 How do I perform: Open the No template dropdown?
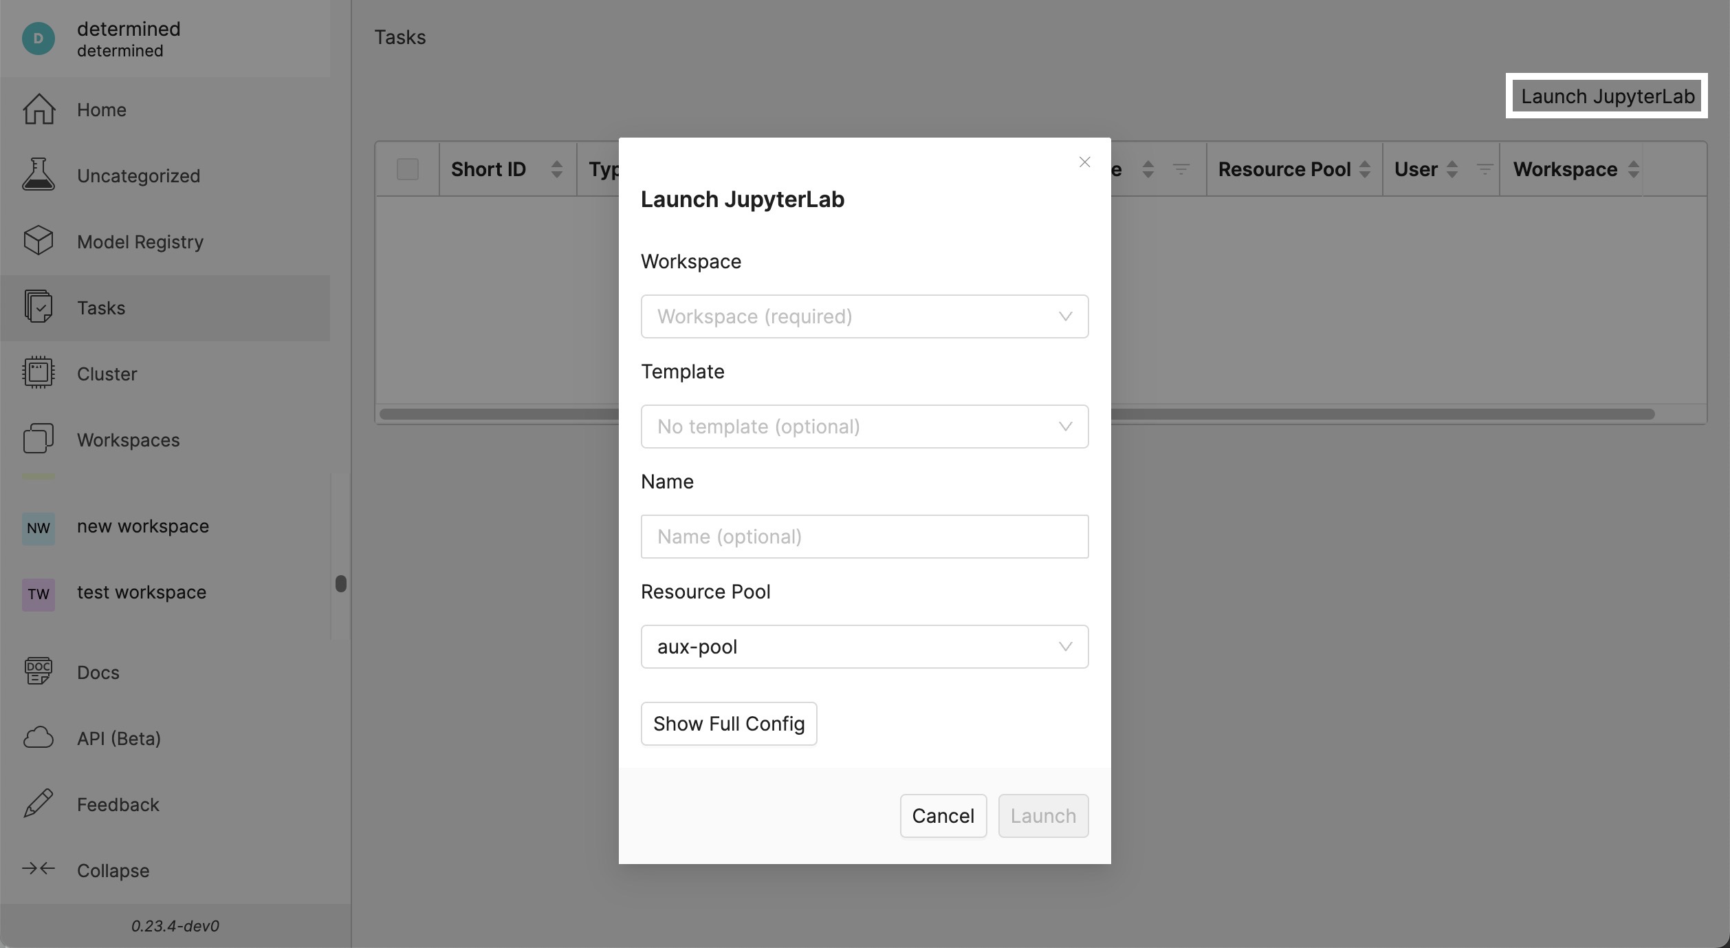click(864, 427)
